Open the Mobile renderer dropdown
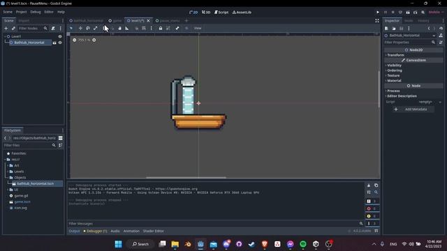The image size is (447, 251). [x=436, y=13]
